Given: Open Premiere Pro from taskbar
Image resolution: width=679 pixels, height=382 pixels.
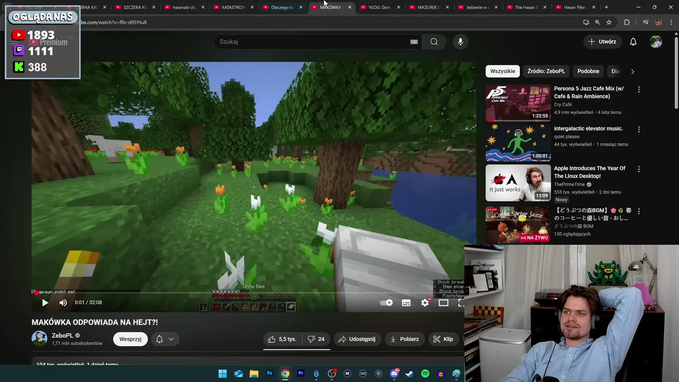Looking at the screenshot, I should [301, 374].
